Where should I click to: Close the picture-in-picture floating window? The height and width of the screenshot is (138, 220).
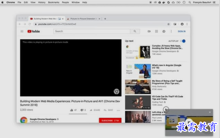(210, 112)
